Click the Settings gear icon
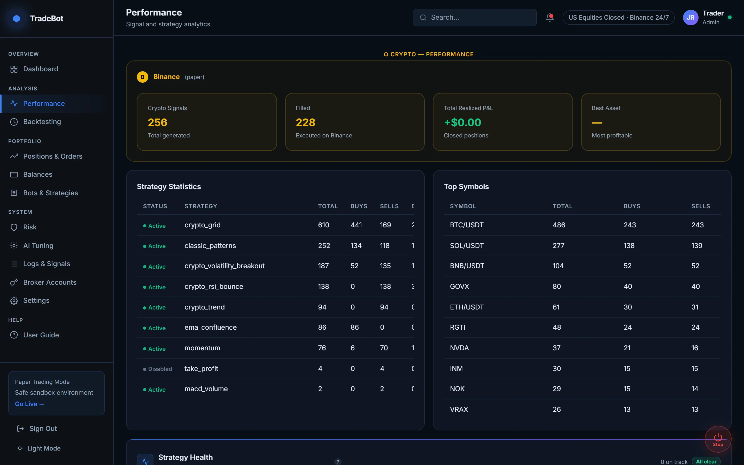 click(x=14, y=300)
